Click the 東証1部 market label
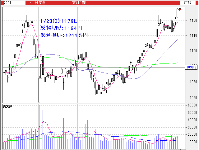 [79, 2]
